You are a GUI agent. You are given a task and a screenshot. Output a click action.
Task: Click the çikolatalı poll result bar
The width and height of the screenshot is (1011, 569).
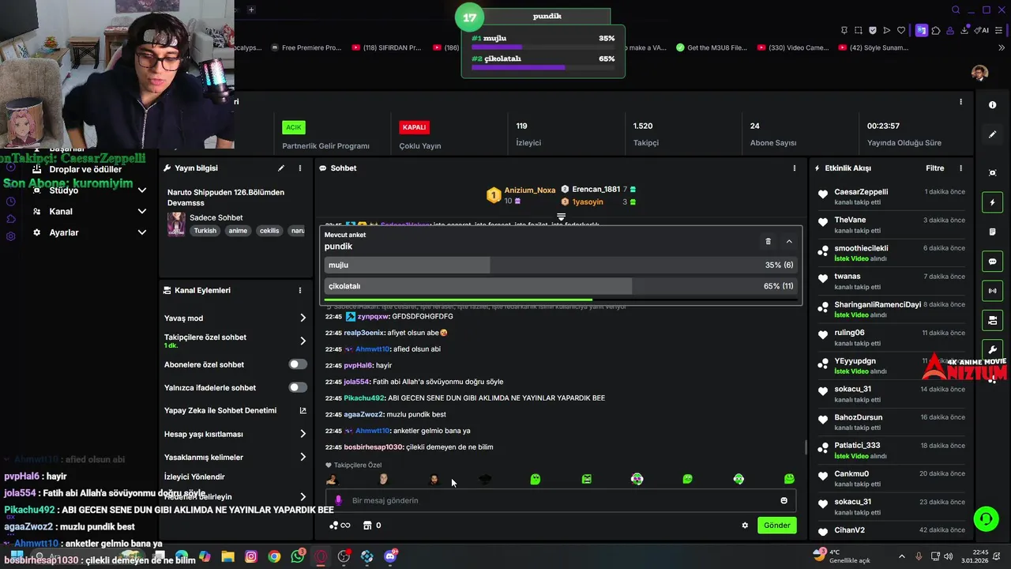pos(559,286)
